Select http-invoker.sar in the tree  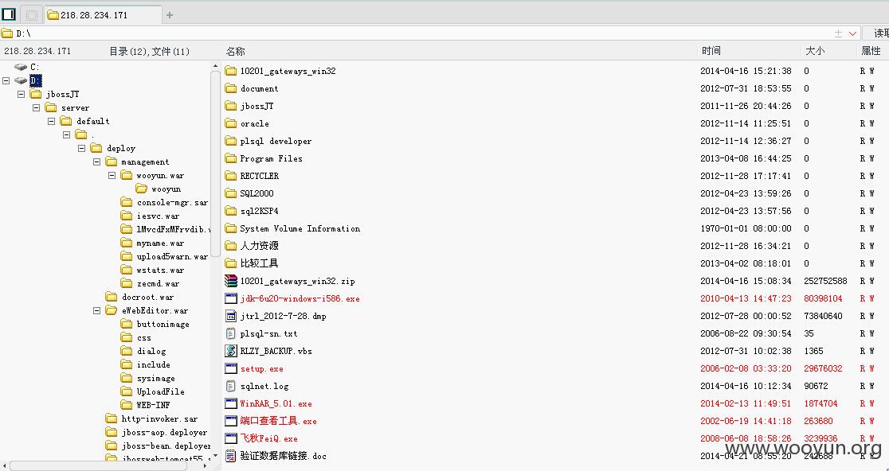click(x=159, y=419)
